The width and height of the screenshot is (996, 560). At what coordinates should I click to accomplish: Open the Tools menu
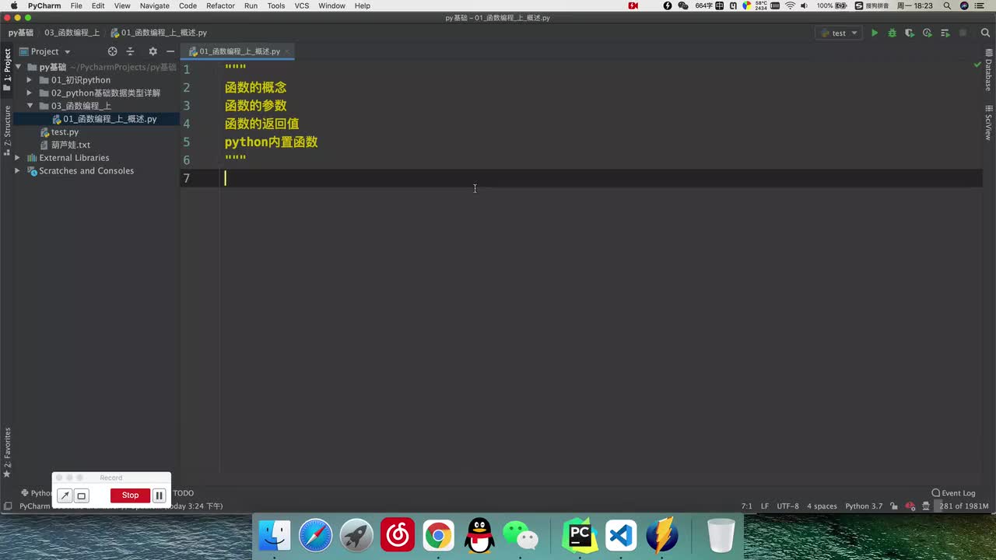coord(275,5)
